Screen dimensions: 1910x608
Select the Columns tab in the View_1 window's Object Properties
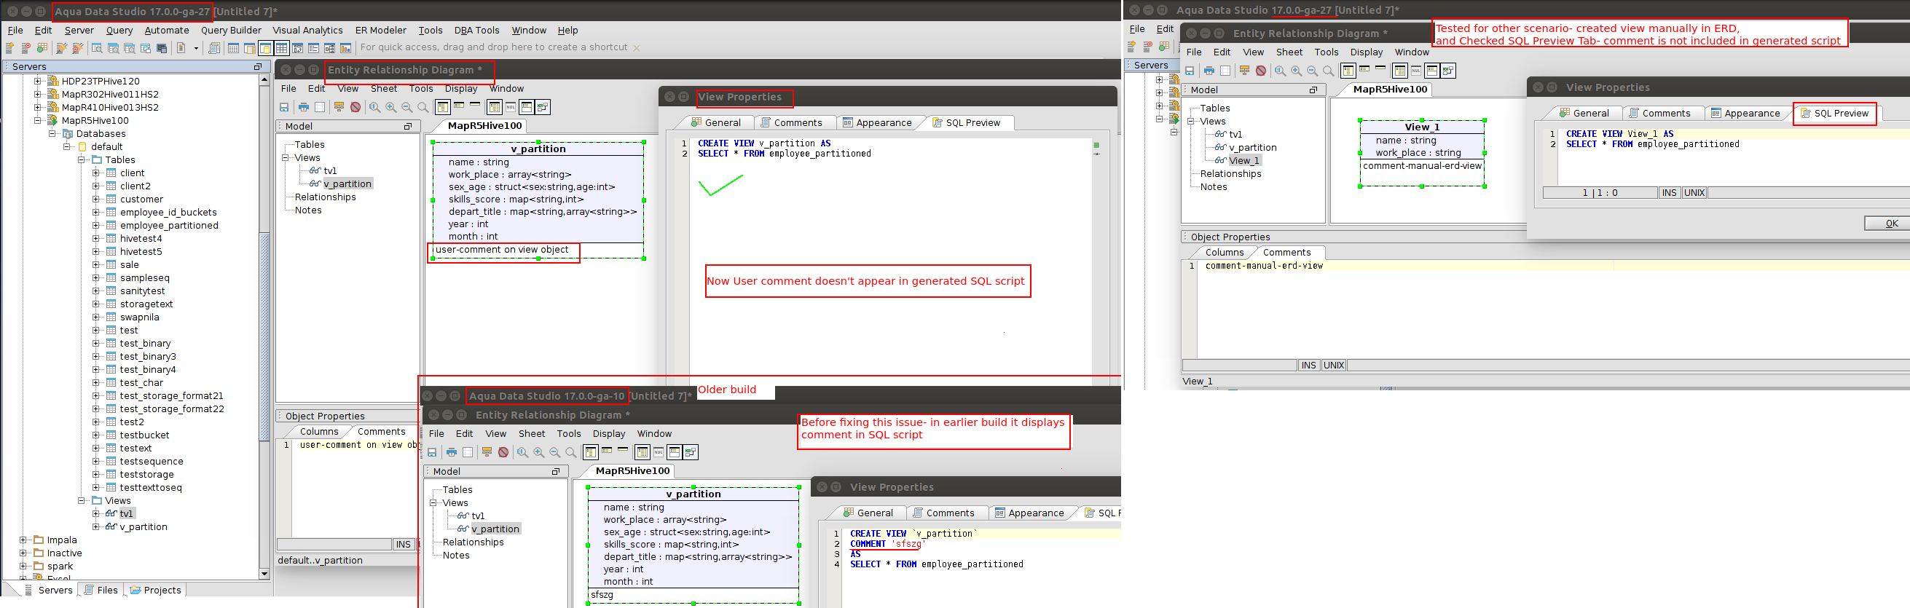pyautogui.click(x=1224, y=253)
